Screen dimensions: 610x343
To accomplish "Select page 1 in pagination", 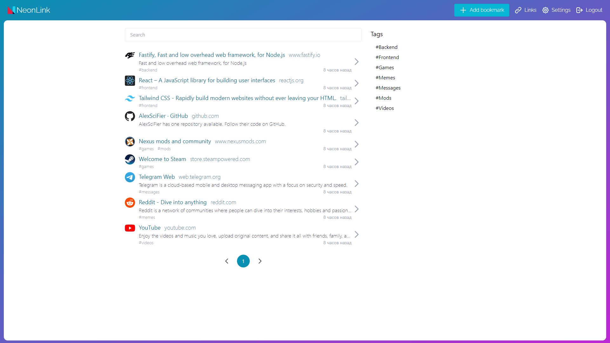I will coord(243,261).
